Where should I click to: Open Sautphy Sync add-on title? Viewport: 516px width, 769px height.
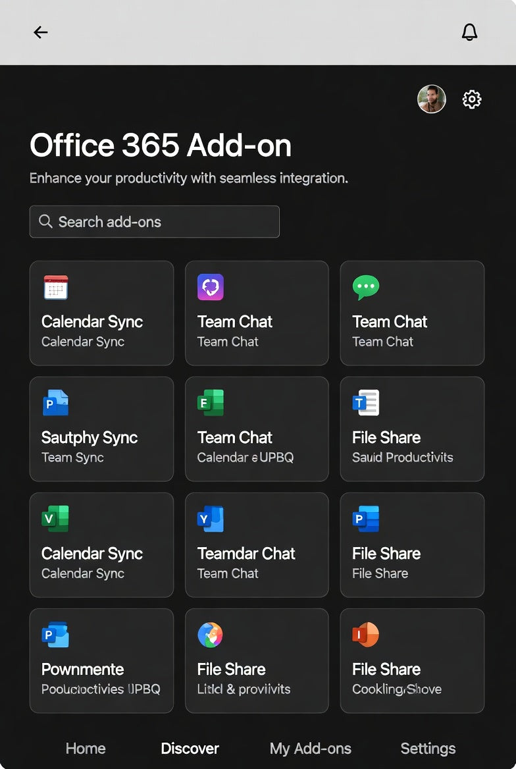tap(90, 438)
